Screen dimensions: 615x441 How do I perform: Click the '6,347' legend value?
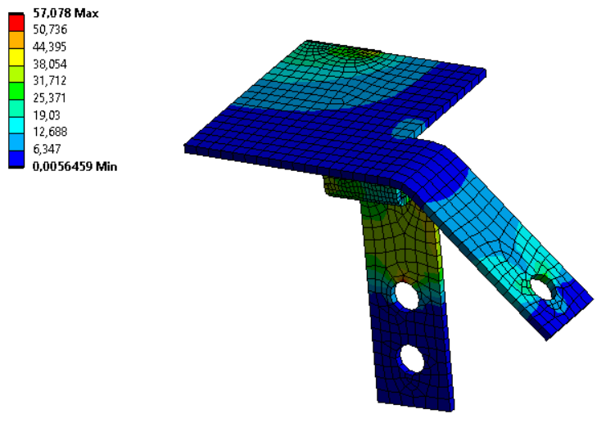click(47, 149)
